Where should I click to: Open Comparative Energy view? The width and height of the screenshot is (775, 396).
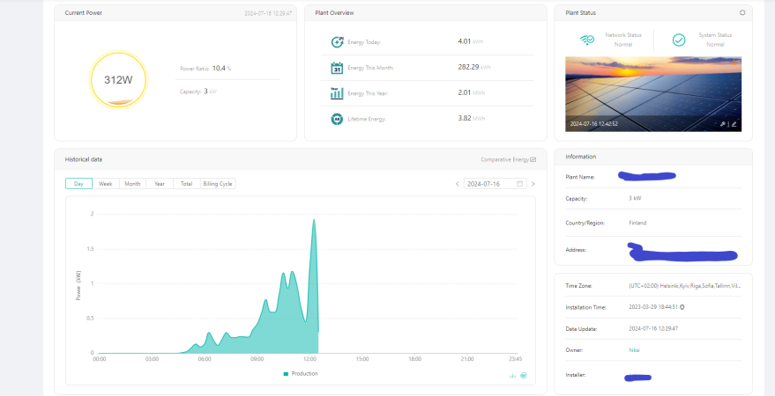tap(508, 159)
